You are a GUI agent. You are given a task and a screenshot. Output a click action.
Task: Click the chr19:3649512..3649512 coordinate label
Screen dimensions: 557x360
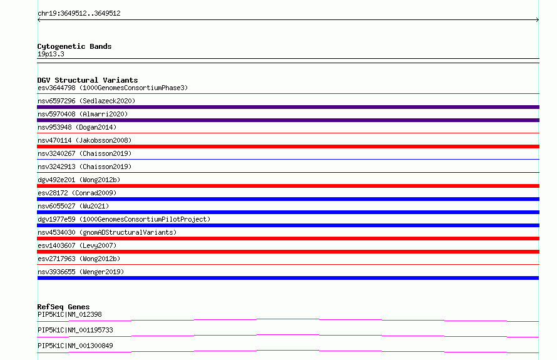tap(79, 13)
